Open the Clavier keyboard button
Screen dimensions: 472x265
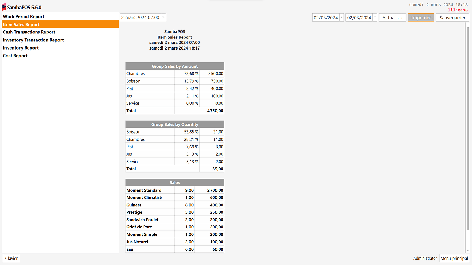11,258
